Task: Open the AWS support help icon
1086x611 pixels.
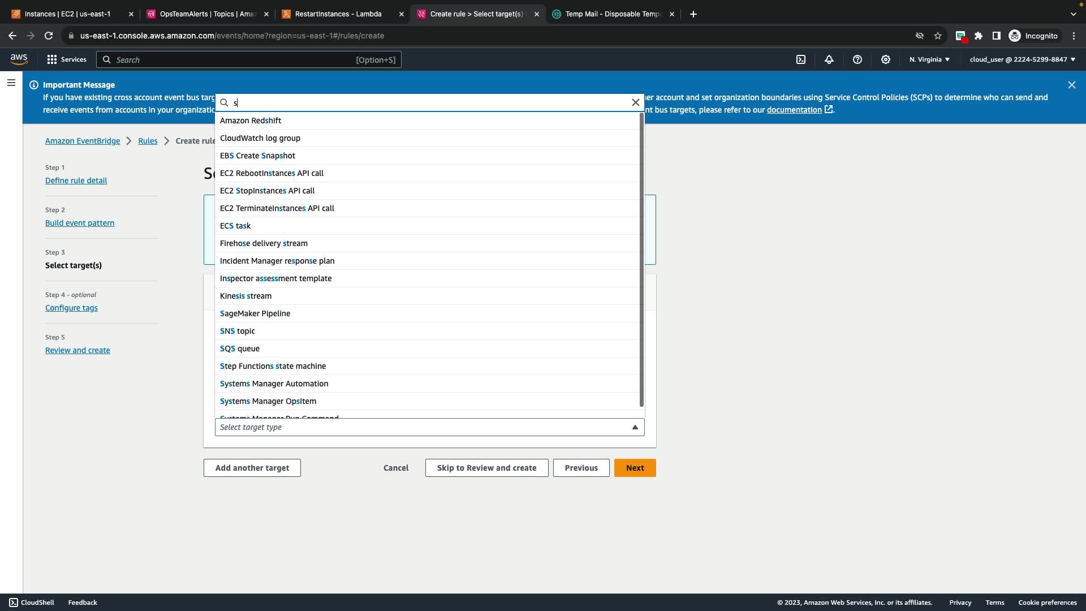Action: click(x=857, y=59)
